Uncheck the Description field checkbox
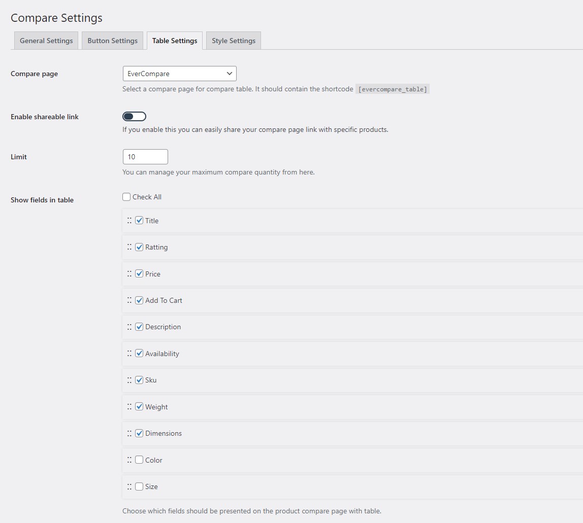Viewport: 583px width, 523px height. coord(139,327)
